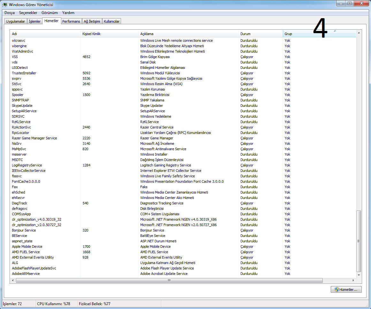
Task: Select the VSS service row
Action: [x=183, y=57]
